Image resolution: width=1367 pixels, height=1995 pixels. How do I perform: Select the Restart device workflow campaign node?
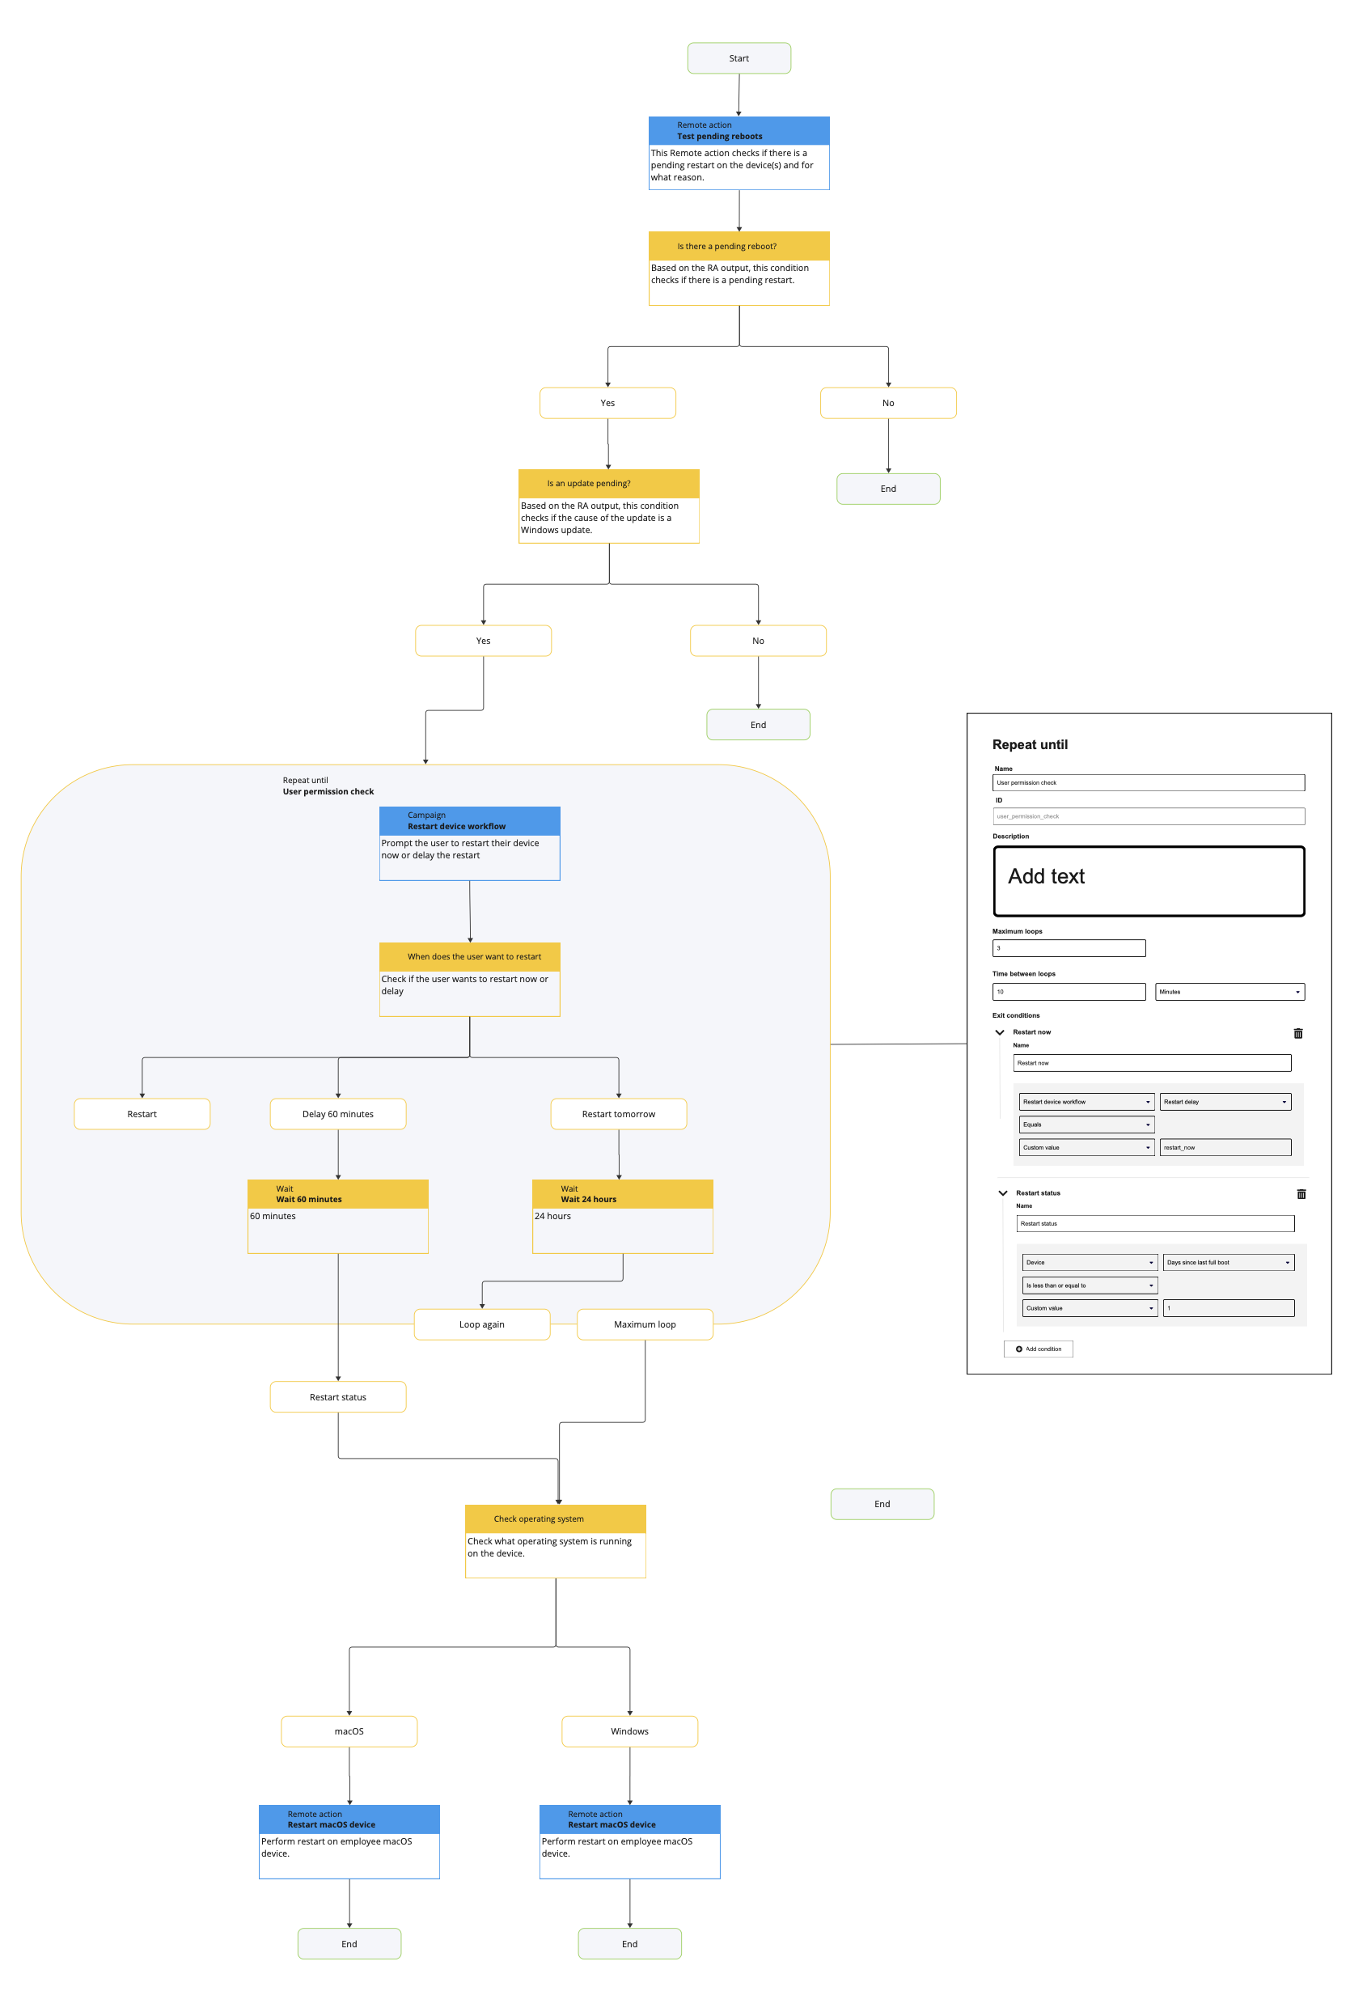click(469, 843)
